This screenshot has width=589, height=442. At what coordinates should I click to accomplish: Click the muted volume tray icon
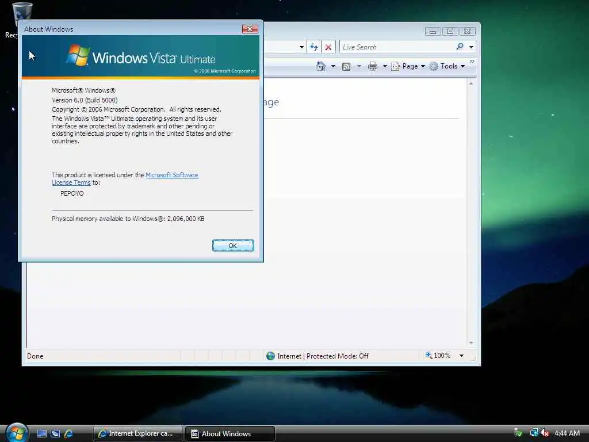[x=545, y=433]
